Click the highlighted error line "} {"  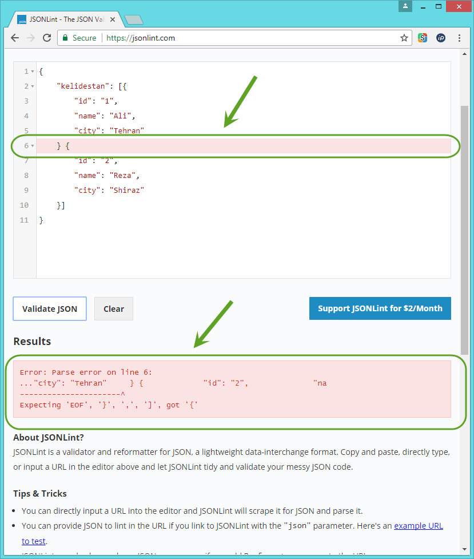pos(244,146)
